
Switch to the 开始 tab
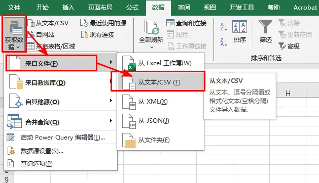[42, 8]
